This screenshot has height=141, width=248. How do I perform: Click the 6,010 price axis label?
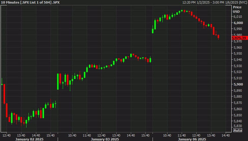238,17
